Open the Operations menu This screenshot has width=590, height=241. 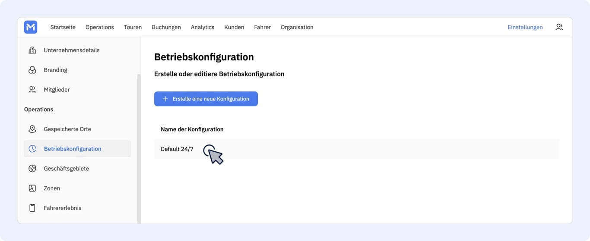[x=100, y=27]
